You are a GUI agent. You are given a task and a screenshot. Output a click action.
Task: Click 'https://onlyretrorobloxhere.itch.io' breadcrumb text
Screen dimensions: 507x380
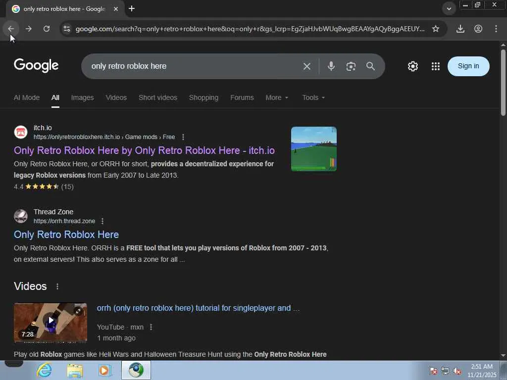[x=77, y=137]
